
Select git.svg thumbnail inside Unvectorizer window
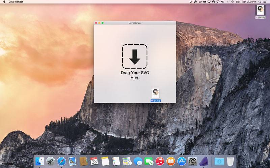tap(156, 93)
